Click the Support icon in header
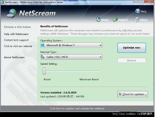 point(115,19)
